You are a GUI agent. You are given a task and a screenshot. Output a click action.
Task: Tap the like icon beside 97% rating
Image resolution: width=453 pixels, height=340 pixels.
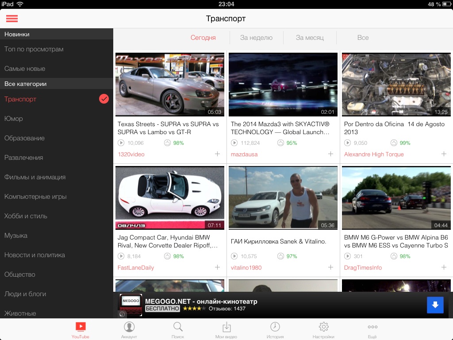coord(280,256)
